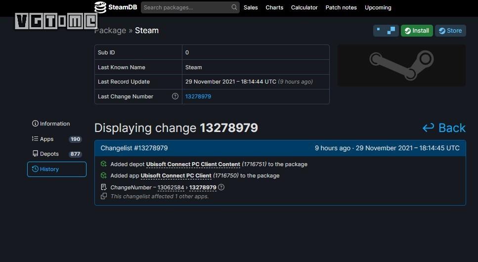Follow the Ubisoft Connect PC Client Content link
Image resolution: width=478 pixels, height=262 pixels.
[193, 164]
